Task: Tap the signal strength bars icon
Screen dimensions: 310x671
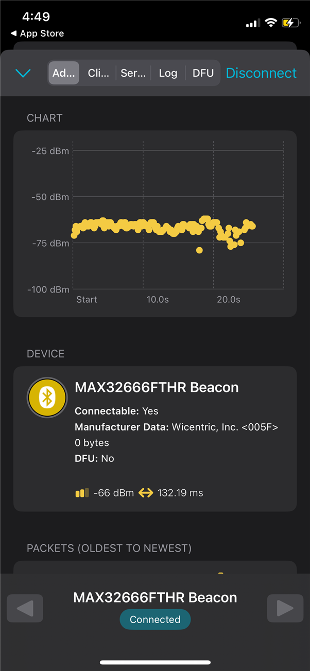Action: pyautogui.click(x=82, y=493)
